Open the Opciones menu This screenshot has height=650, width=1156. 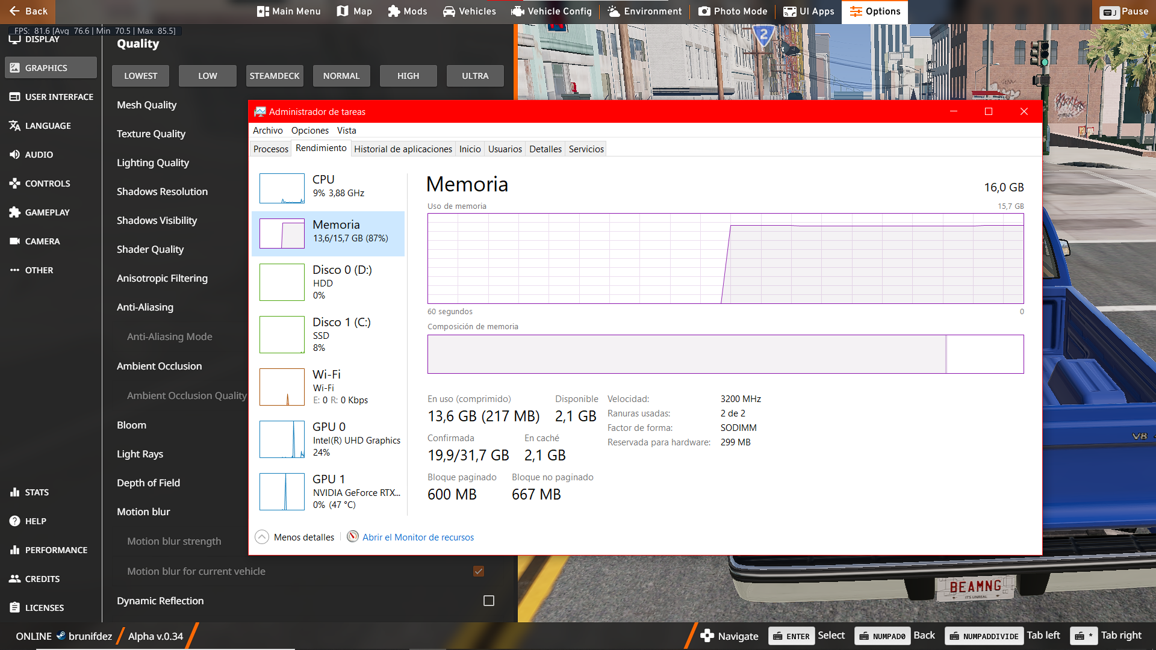(309, 131)
